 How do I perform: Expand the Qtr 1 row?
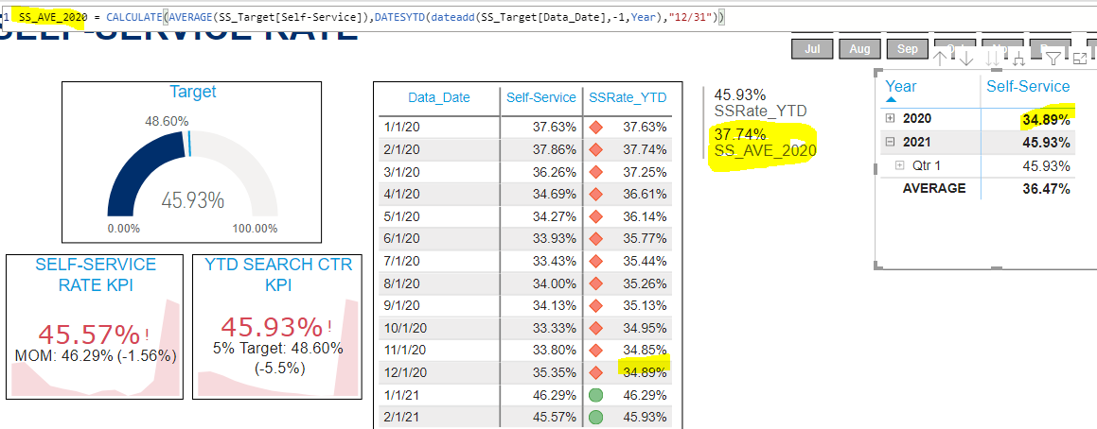coord(900,165)
